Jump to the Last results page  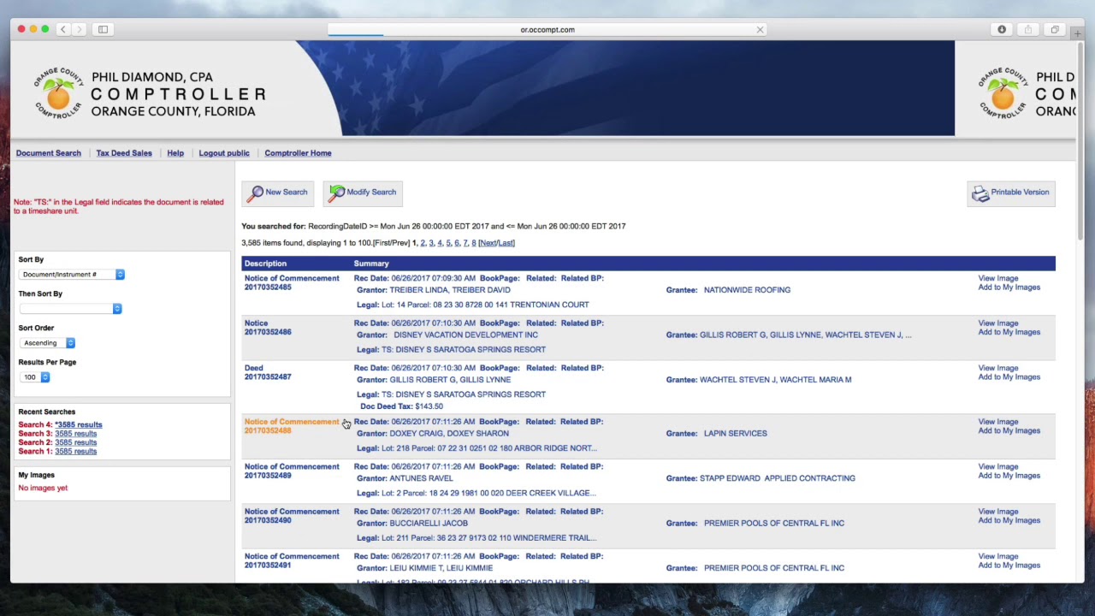point(506,243)
